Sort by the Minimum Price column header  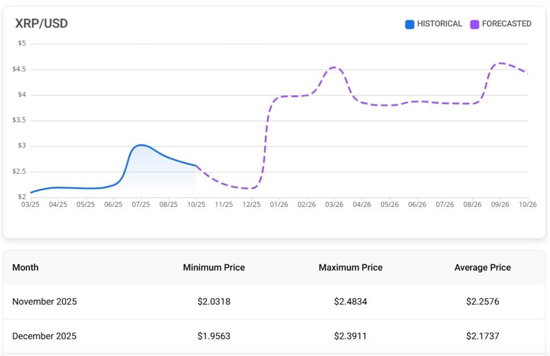click(x=214, y=267)
